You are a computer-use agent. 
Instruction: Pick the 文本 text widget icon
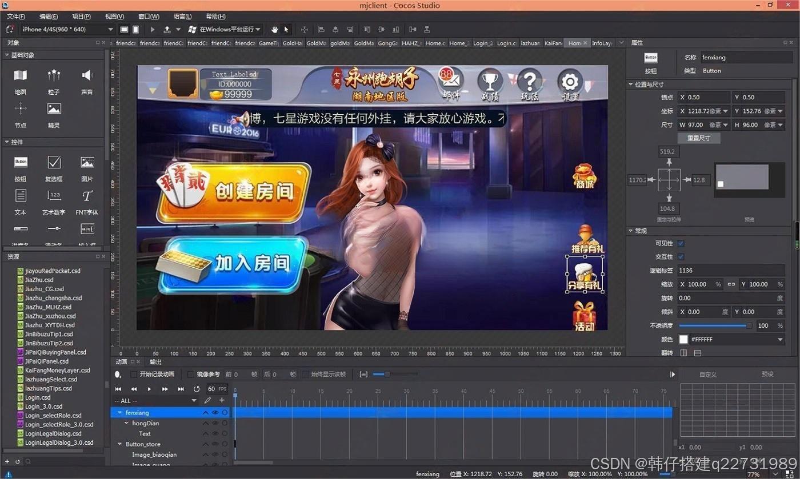(21, 196)
